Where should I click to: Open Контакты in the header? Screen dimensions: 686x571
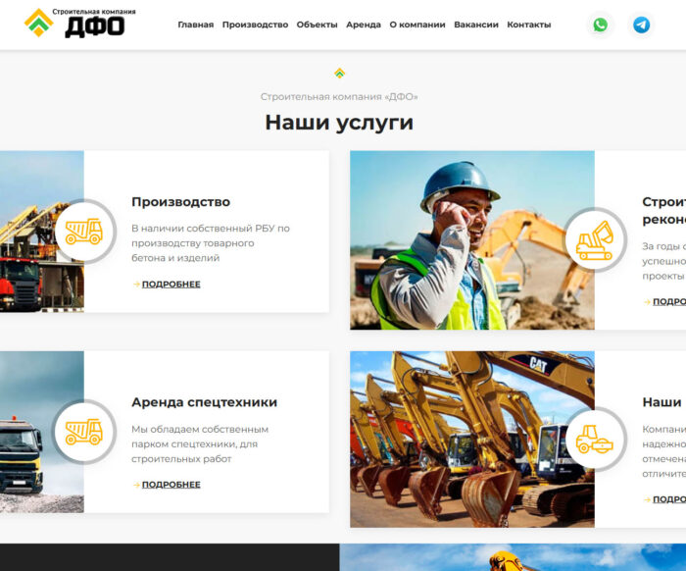(x=528, y=25)
